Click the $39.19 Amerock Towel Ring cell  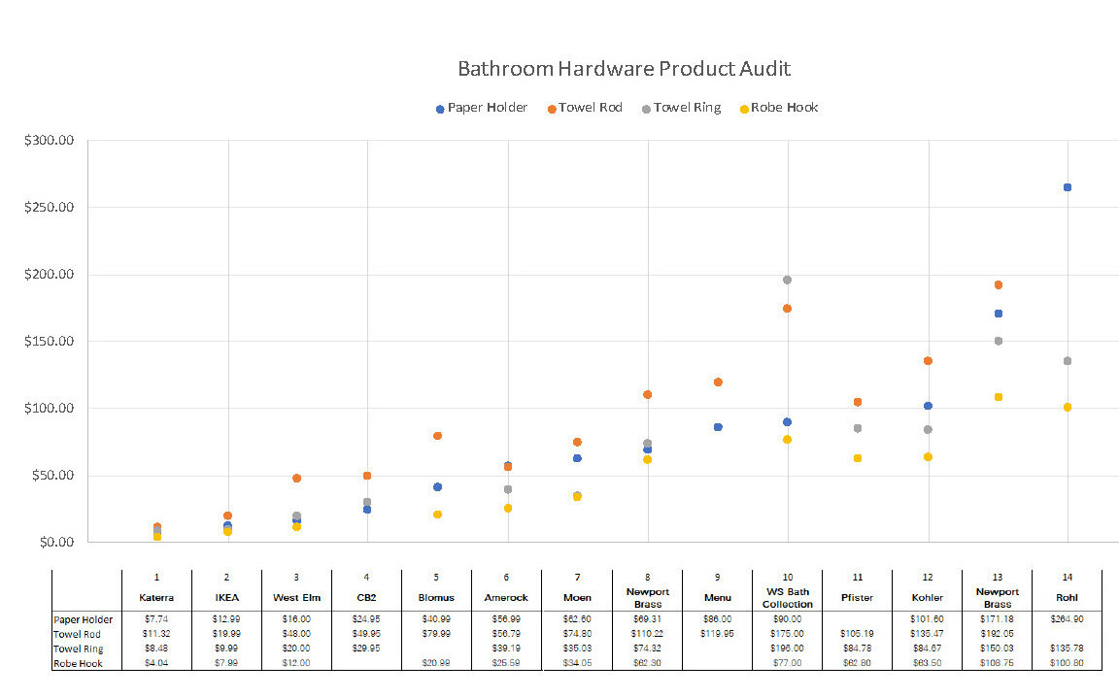click(x=506, y=648)
